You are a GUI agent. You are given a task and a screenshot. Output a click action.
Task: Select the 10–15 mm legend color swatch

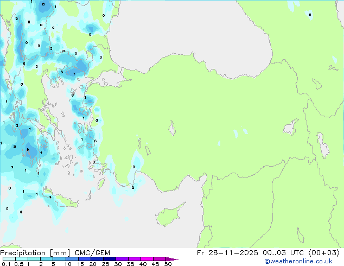pos(72,259)
